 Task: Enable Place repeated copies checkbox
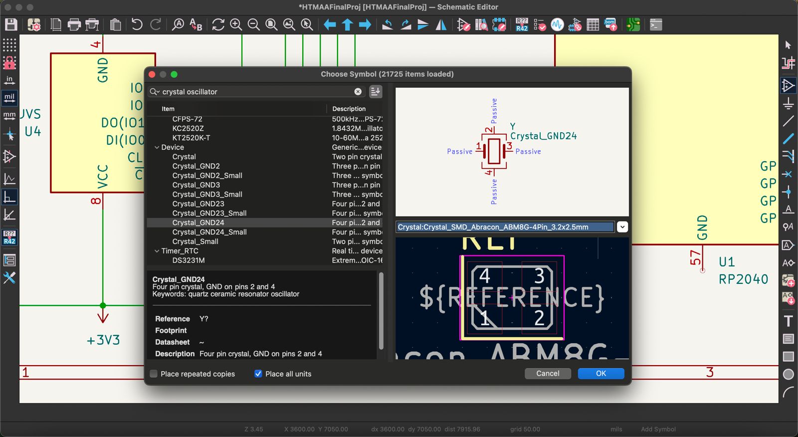point(154,374)
